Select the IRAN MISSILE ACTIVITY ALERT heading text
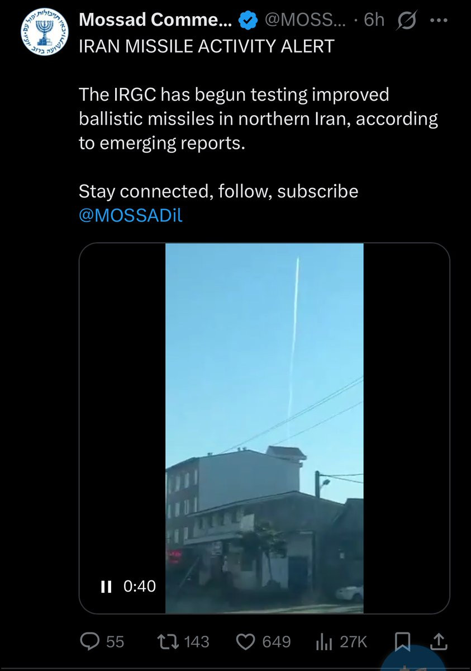Image resolution: width=471 pixels, height=671 pixels. [x=206, y=46]
